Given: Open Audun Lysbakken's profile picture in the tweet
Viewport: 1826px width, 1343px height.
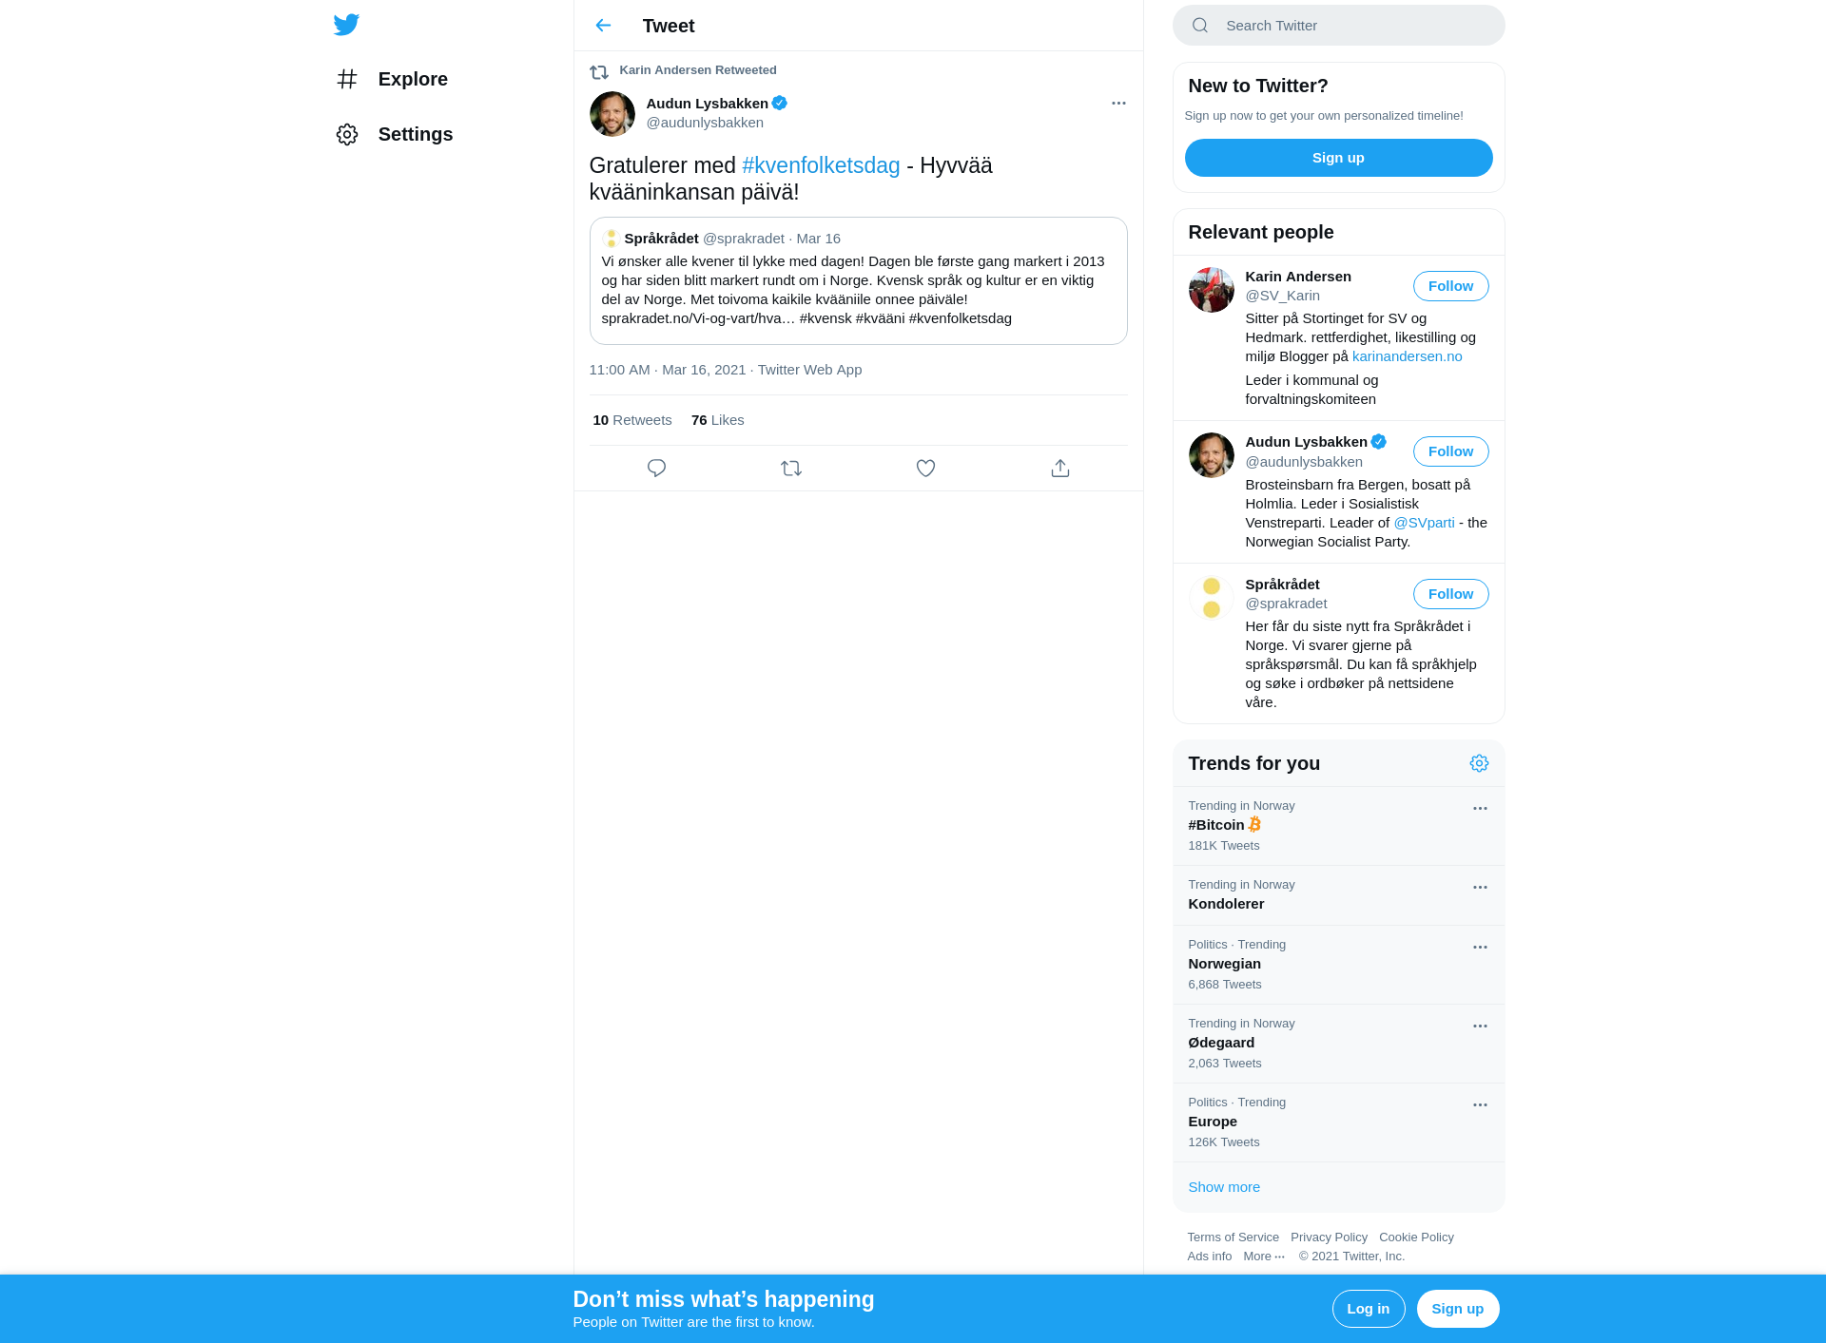Looking at the screenshot, I should pyautogui.click(x=612, y=114).
